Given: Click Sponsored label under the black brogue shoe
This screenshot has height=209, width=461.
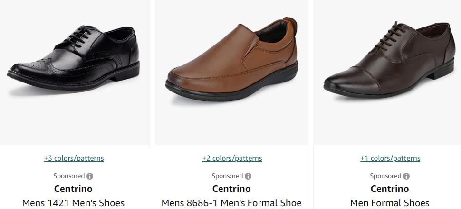Looking at the screenshot, I should [x=69, y=176].
